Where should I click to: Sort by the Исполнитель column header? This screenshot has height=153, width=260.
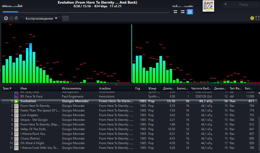[71, 88]
